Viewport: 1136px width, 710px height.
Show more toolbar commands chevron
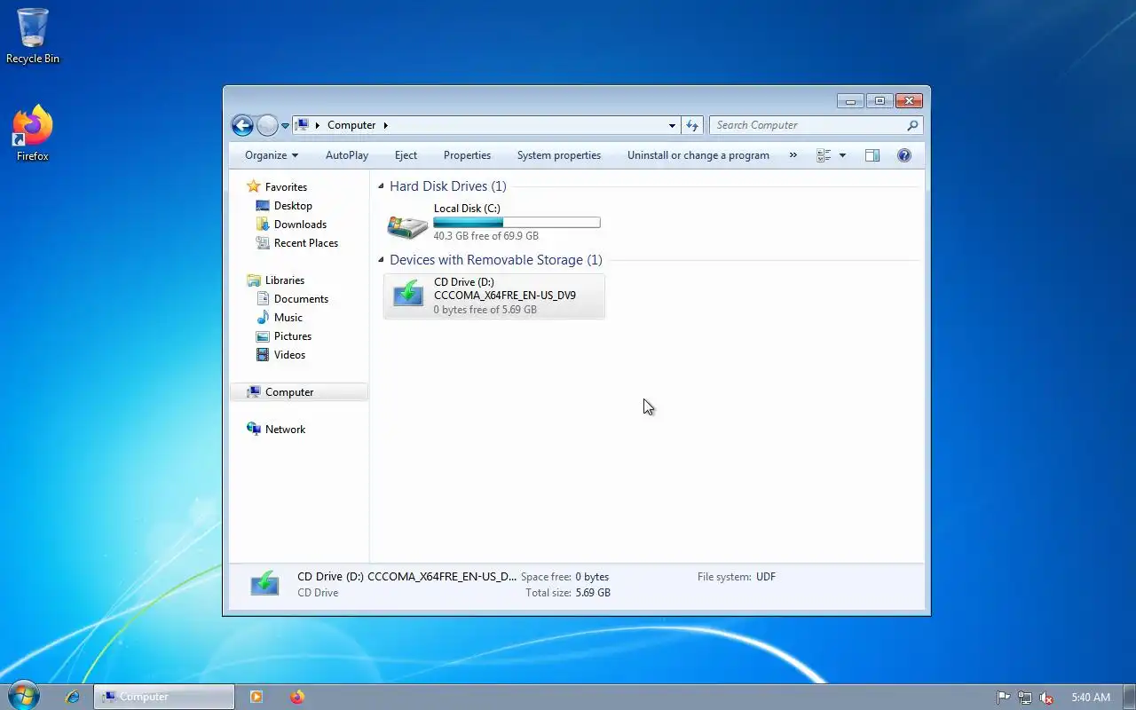tap(793, 155)
